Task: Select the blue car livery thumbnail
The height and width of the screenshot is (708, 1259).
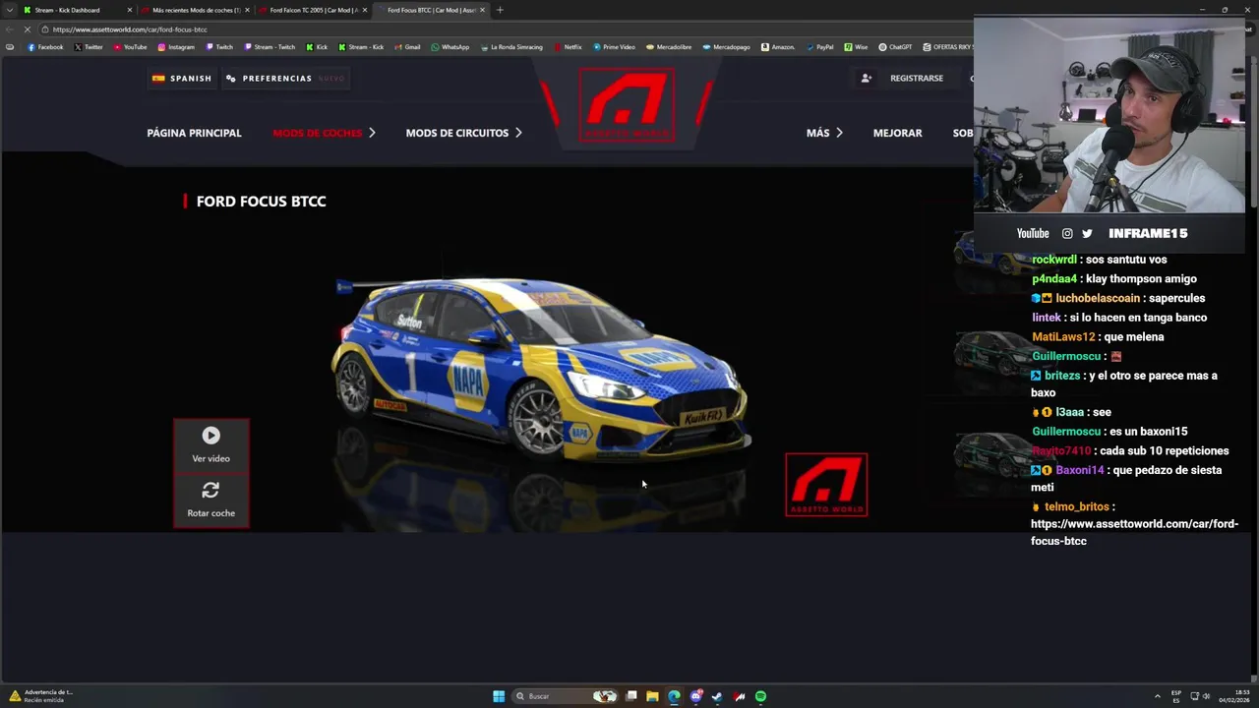Action: (x=991, y=255)
